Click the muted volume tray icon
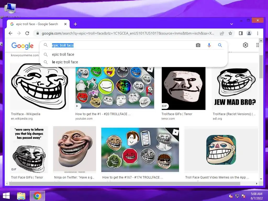This screenshot has height=201, width=268. tap(231, 196)
